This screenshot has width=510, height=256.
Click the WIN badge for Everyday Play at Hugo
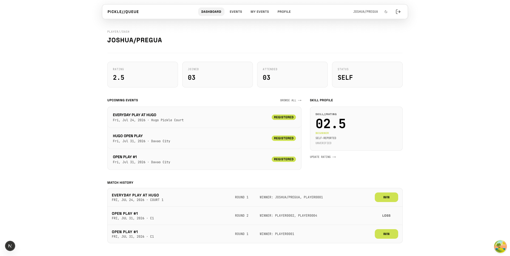[x=386, y=197]
